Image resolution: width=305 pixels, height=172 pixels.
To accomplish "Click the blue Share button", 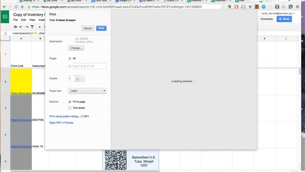I will [284, 19].
